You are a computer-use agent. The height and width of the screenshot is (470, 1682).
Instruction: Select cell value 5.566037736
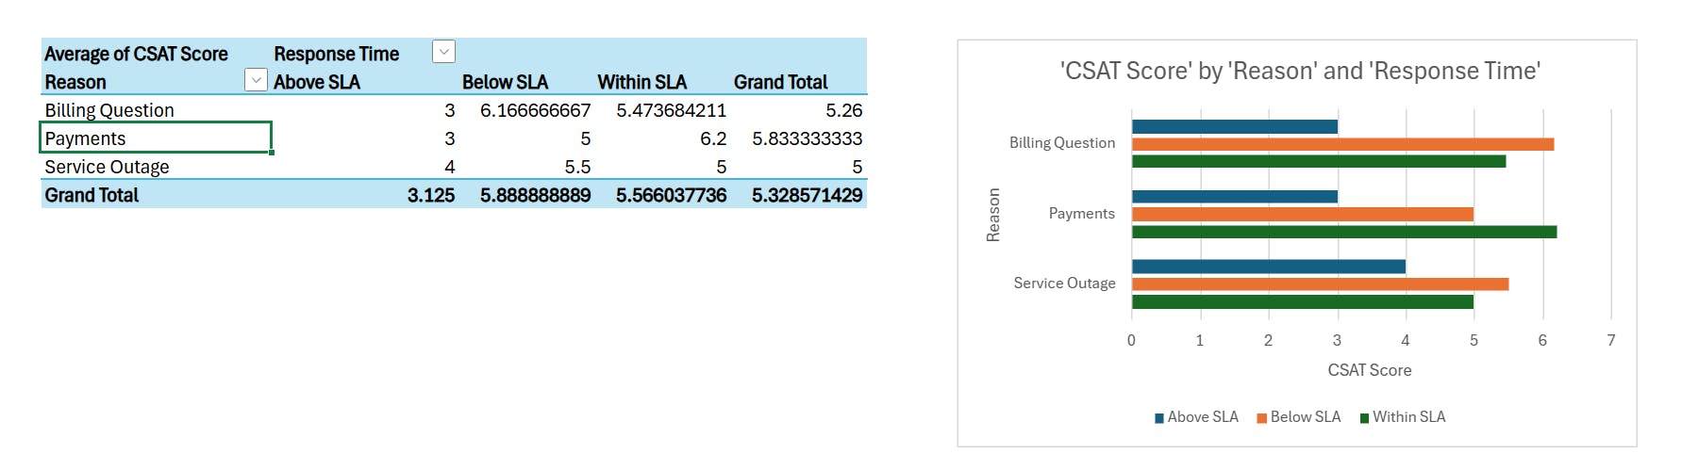click(671, 195)
